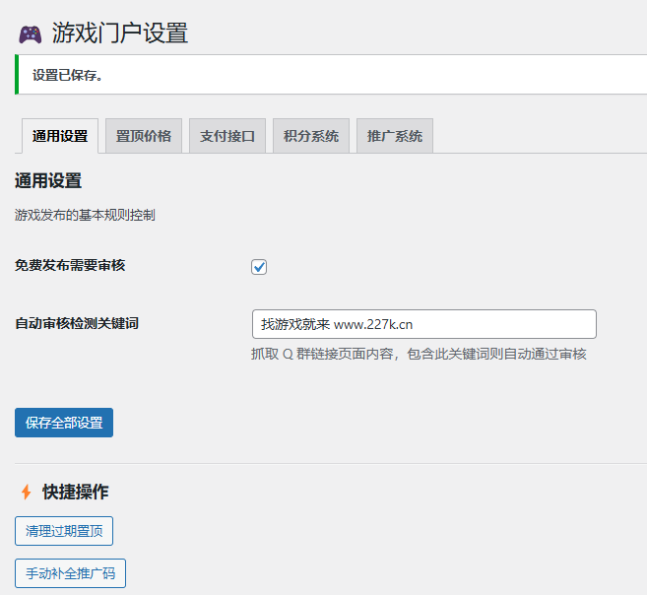This screenshot has height=595, width=647.
Task: Open the 支付接口 tab
Action: coord(227,136)
